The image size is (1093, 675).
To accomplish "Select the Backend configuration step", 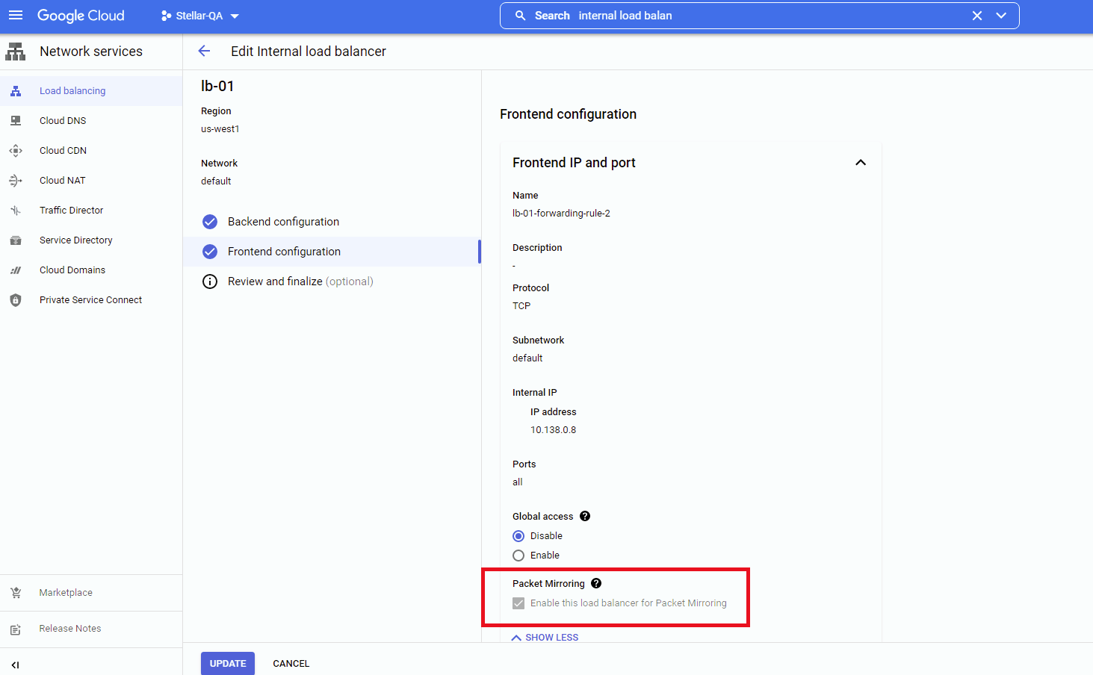I will pos(283,222).
